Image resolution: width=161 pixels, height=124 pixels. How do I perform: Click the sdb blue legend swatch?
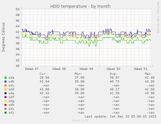pyautogui.click(x=6, y=82)
